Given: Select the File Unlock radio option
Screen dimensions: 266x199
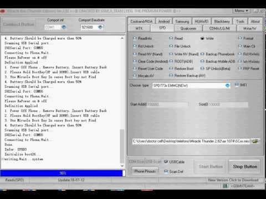Looking at the screenshot, I should [x=180, y=46].
